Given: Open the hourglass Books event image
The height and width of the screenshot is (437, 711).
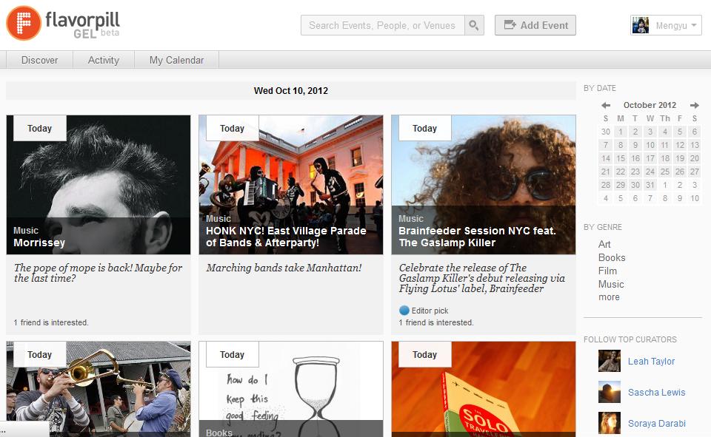Looking at the screenshot, I should [290, 389].
